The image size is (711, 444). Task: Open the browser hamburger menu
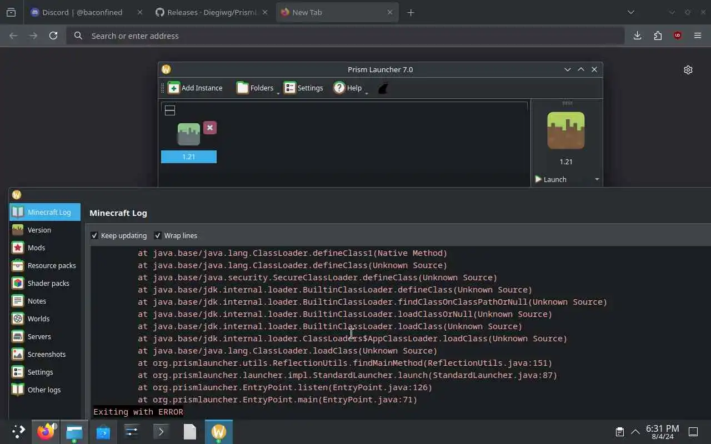698,36
